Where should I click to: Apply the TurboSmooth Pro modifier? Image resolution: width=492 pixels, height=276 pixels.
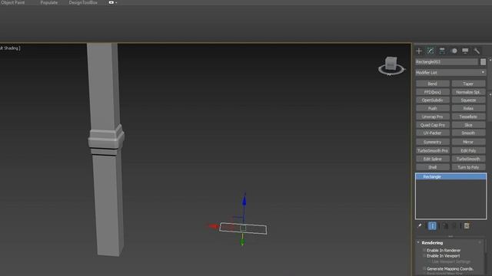click(432, 150)
